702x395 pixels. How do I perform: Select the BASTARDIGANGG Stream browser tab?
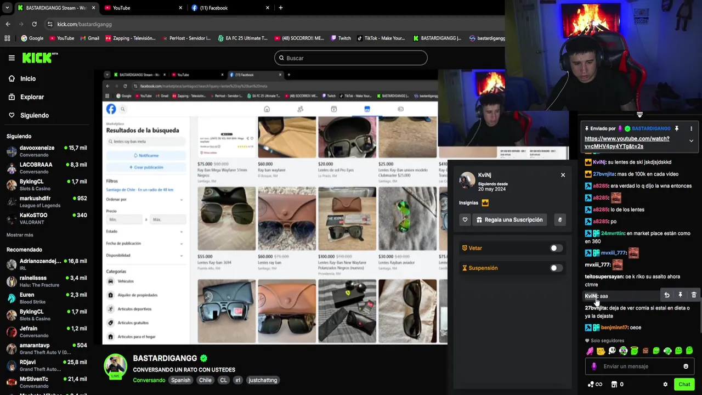(x=56, y=8)
